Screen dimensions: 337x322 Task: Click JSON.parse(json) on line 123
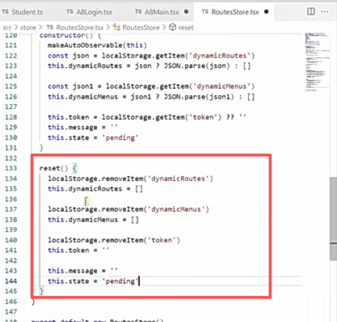tap(197, 66)
